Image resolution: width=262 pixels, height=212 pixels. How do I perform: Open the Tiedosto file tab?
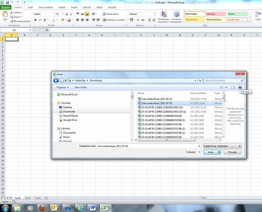(x=6, y=7)
